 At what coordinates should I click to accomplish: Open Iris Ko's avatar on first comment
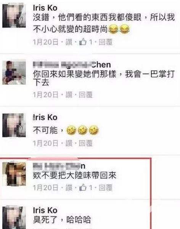point(14,16)
